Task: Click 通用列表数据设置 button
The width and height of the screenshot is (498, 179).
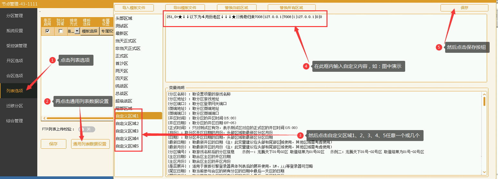Action: 90,144
